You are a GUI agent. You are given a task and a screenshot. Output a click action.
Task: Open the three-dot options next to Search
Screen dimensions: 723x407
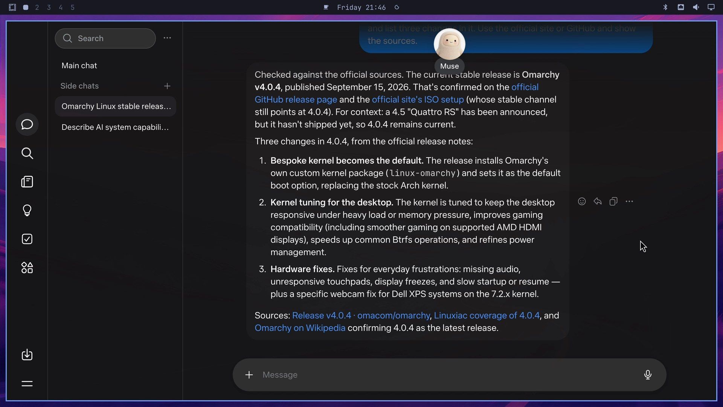[167, 38]
